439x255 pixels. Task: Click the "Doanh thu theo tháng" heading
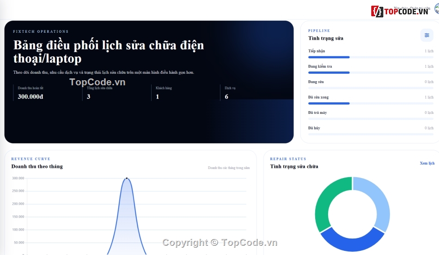[37, 166]
